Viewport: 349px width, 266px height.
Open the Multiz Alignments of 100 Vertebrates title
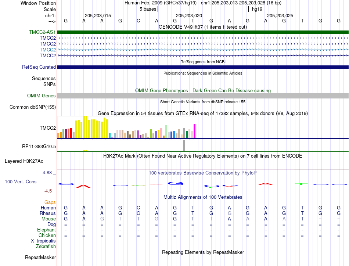(x=203, y=197)
